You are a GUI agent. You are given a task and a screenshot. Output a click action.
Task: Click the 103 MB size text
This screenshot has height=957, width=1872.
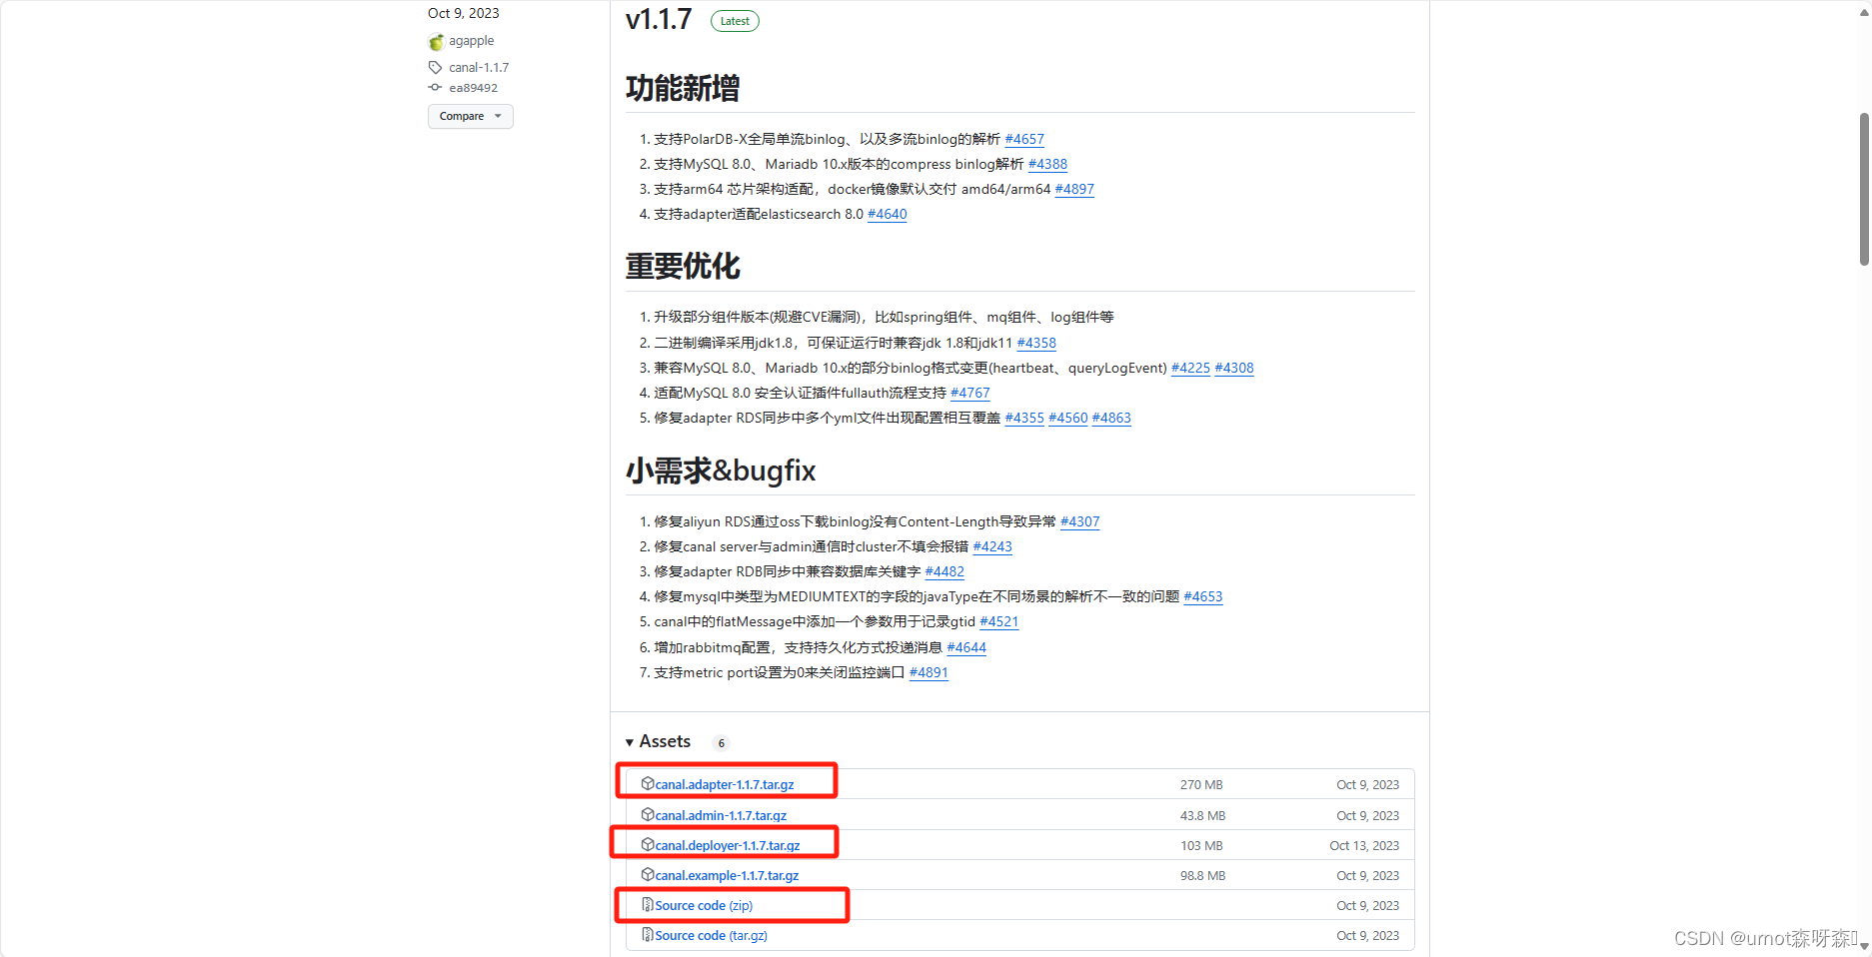pyautogui.click(x=1201, y=845)
